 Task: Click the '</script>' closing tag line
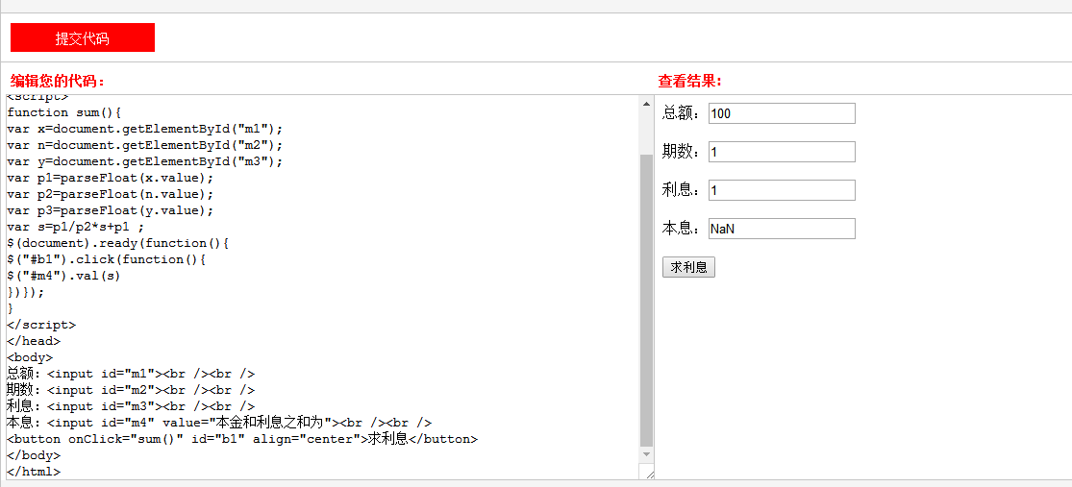41,325
